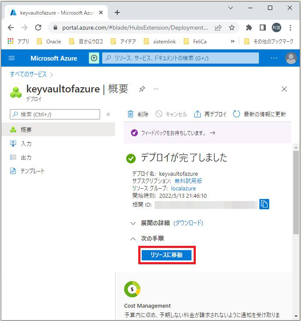Viewport: 301px width, 321px height.
Task: Go to すべてのサービス breadcrumb
Action: [x=28, y=74]
